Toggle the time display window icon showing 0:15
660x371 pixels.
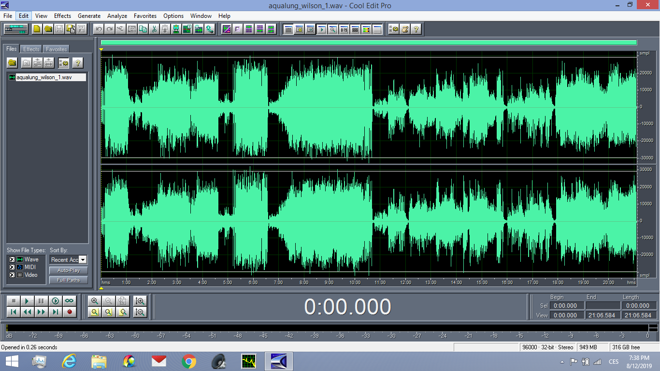pos(344,29)
